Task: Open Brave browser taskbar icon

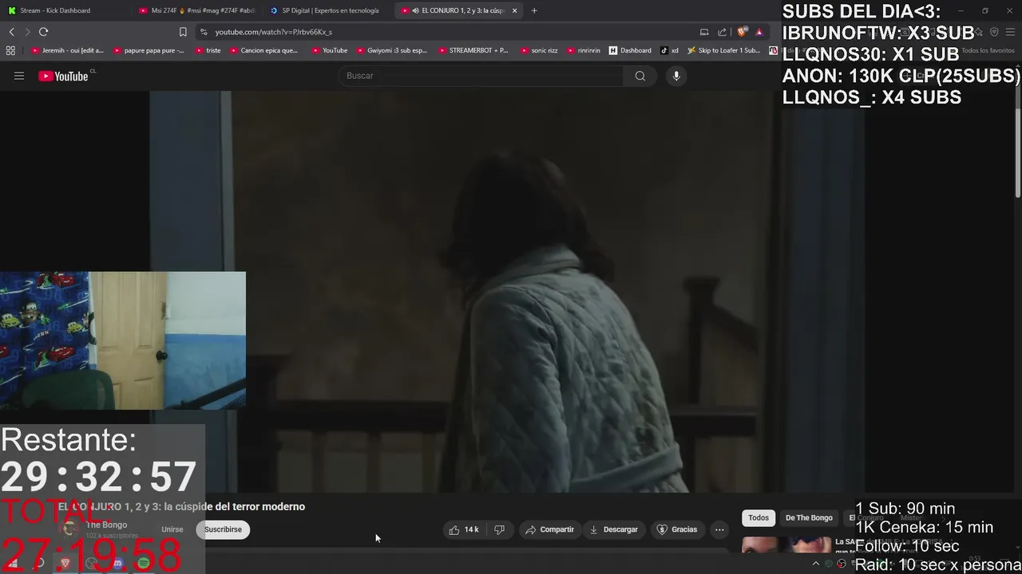Action: coord(65,564)
